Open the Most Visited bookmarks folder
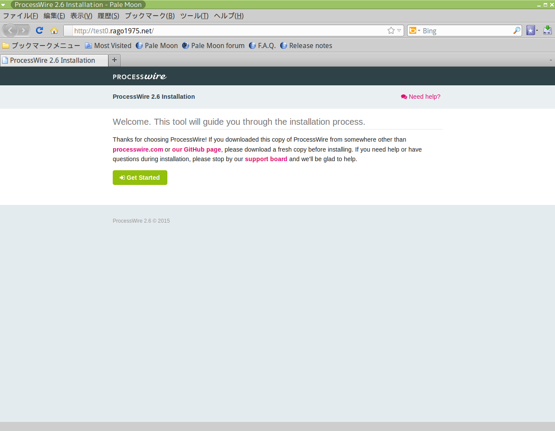This screenshot has height=431, width=555. click(108, 45)
